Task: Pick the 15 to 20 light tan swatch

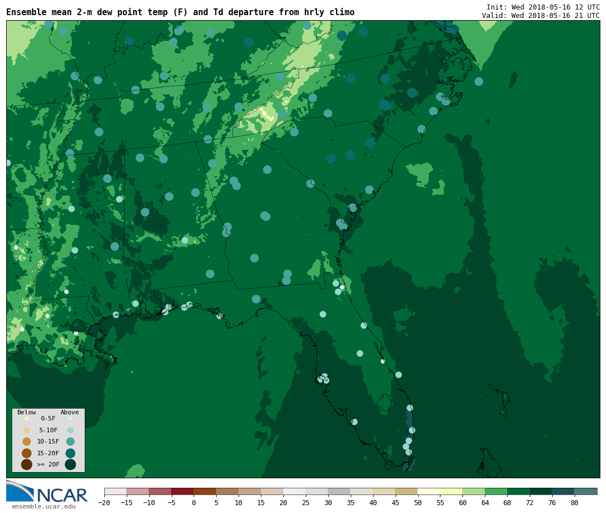Action: pos(272,491)
